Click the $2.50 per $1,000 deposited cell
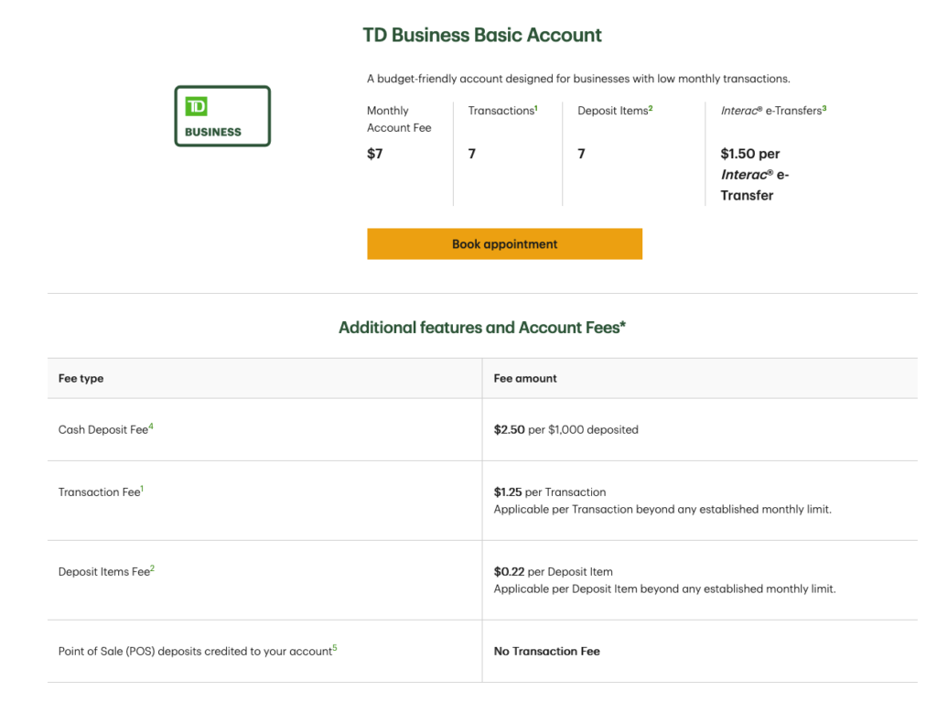This screenshot has height=702, width=937. click(x=565, y=429)
